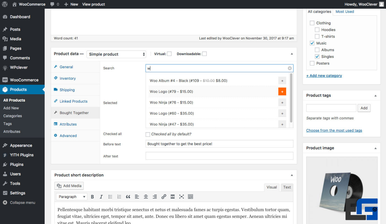Check the Downloadable checkbox
This screenshot has height=224, width=386.
[204, 54]
